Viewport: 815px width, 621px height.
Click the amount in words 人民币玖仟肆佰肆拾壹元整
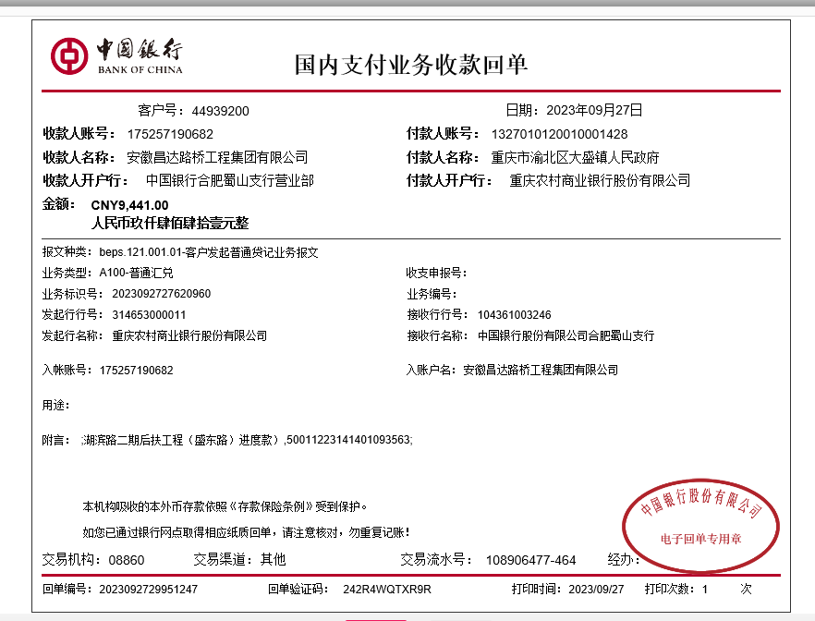(x=170, y=224)
